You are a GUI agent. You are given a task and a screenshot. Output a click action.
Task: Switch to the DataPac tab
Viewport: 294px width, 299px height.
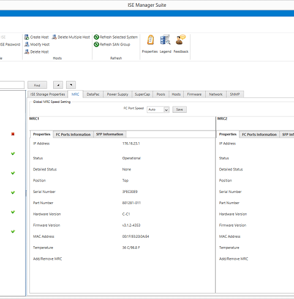(x=93, y=94)
